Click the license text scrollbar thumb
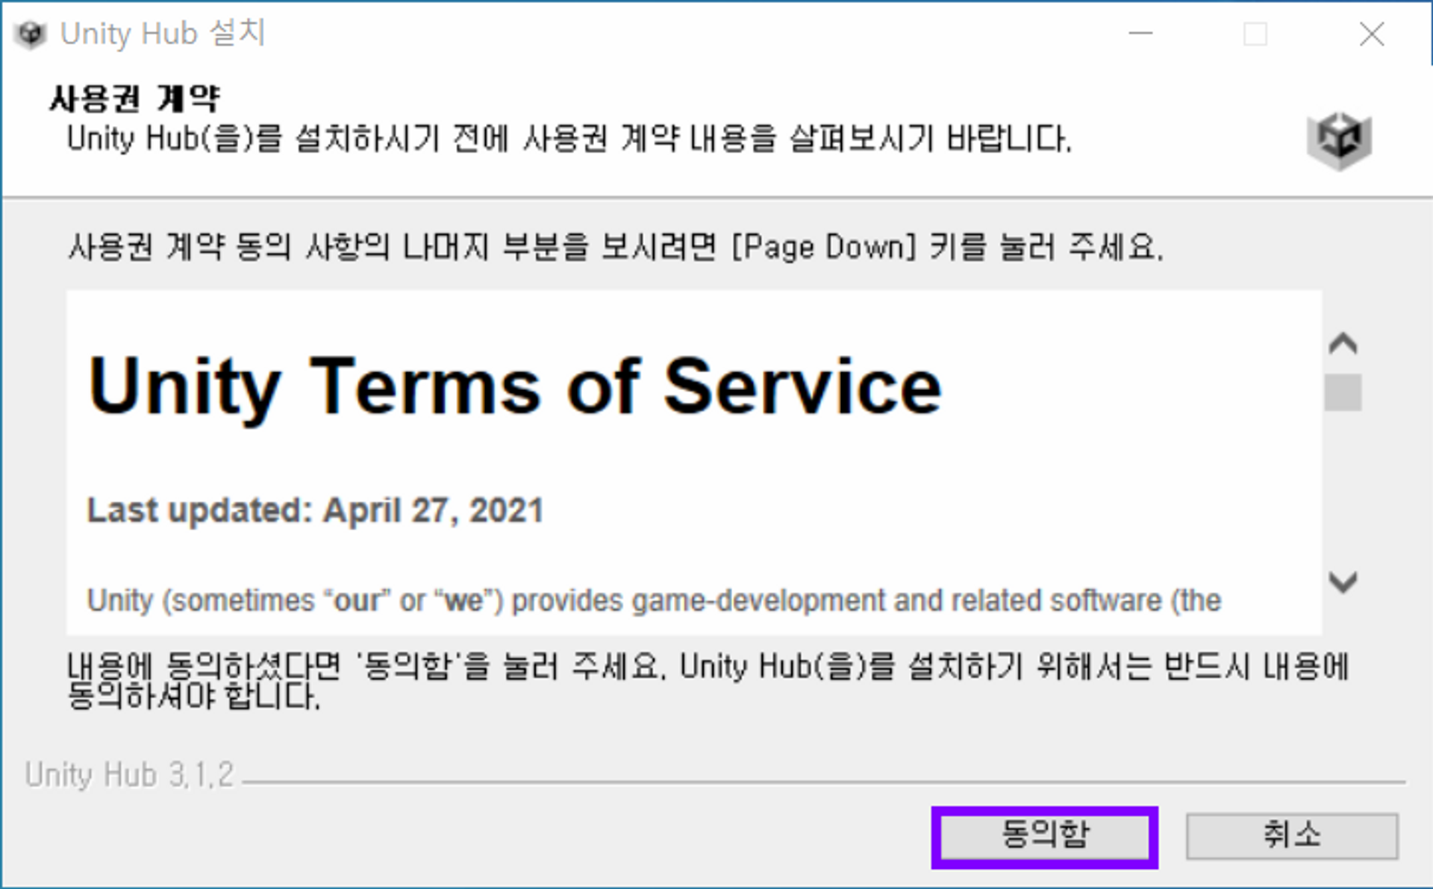The height and width of the screenshot is (889, 1433). coord(1343,392)
